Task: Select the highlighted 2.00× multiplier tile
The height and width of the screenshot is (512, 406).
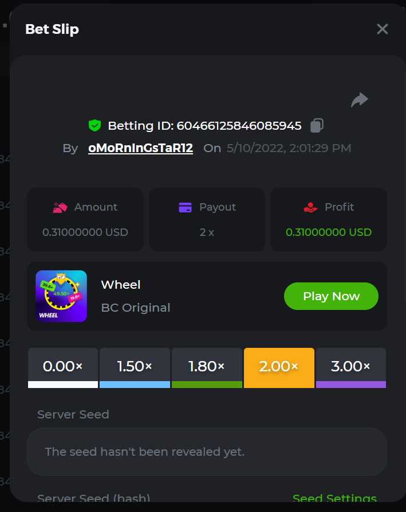Action: [x=279, y=367]
